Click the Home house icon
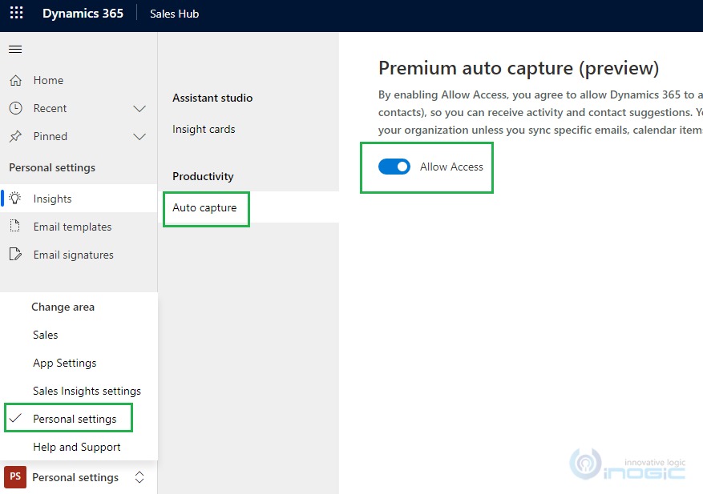703x494 pixels. click(x=16, y=80)
